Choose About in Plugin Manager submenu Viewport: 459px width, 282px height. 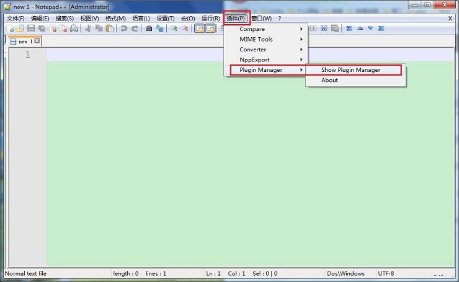(x=355, y=80)
